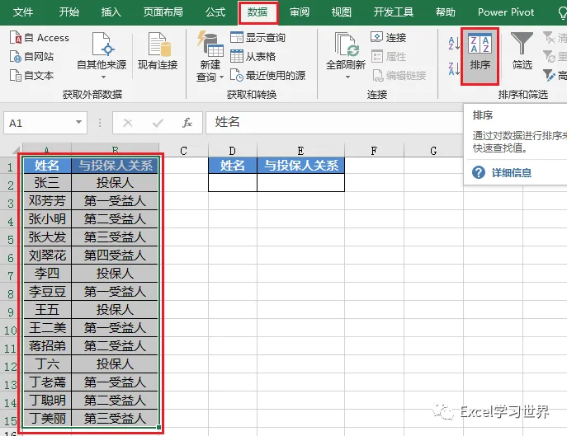The image size is (567, 436).
Task: Click cell containing 张三
Action: (x=47, y=183)
